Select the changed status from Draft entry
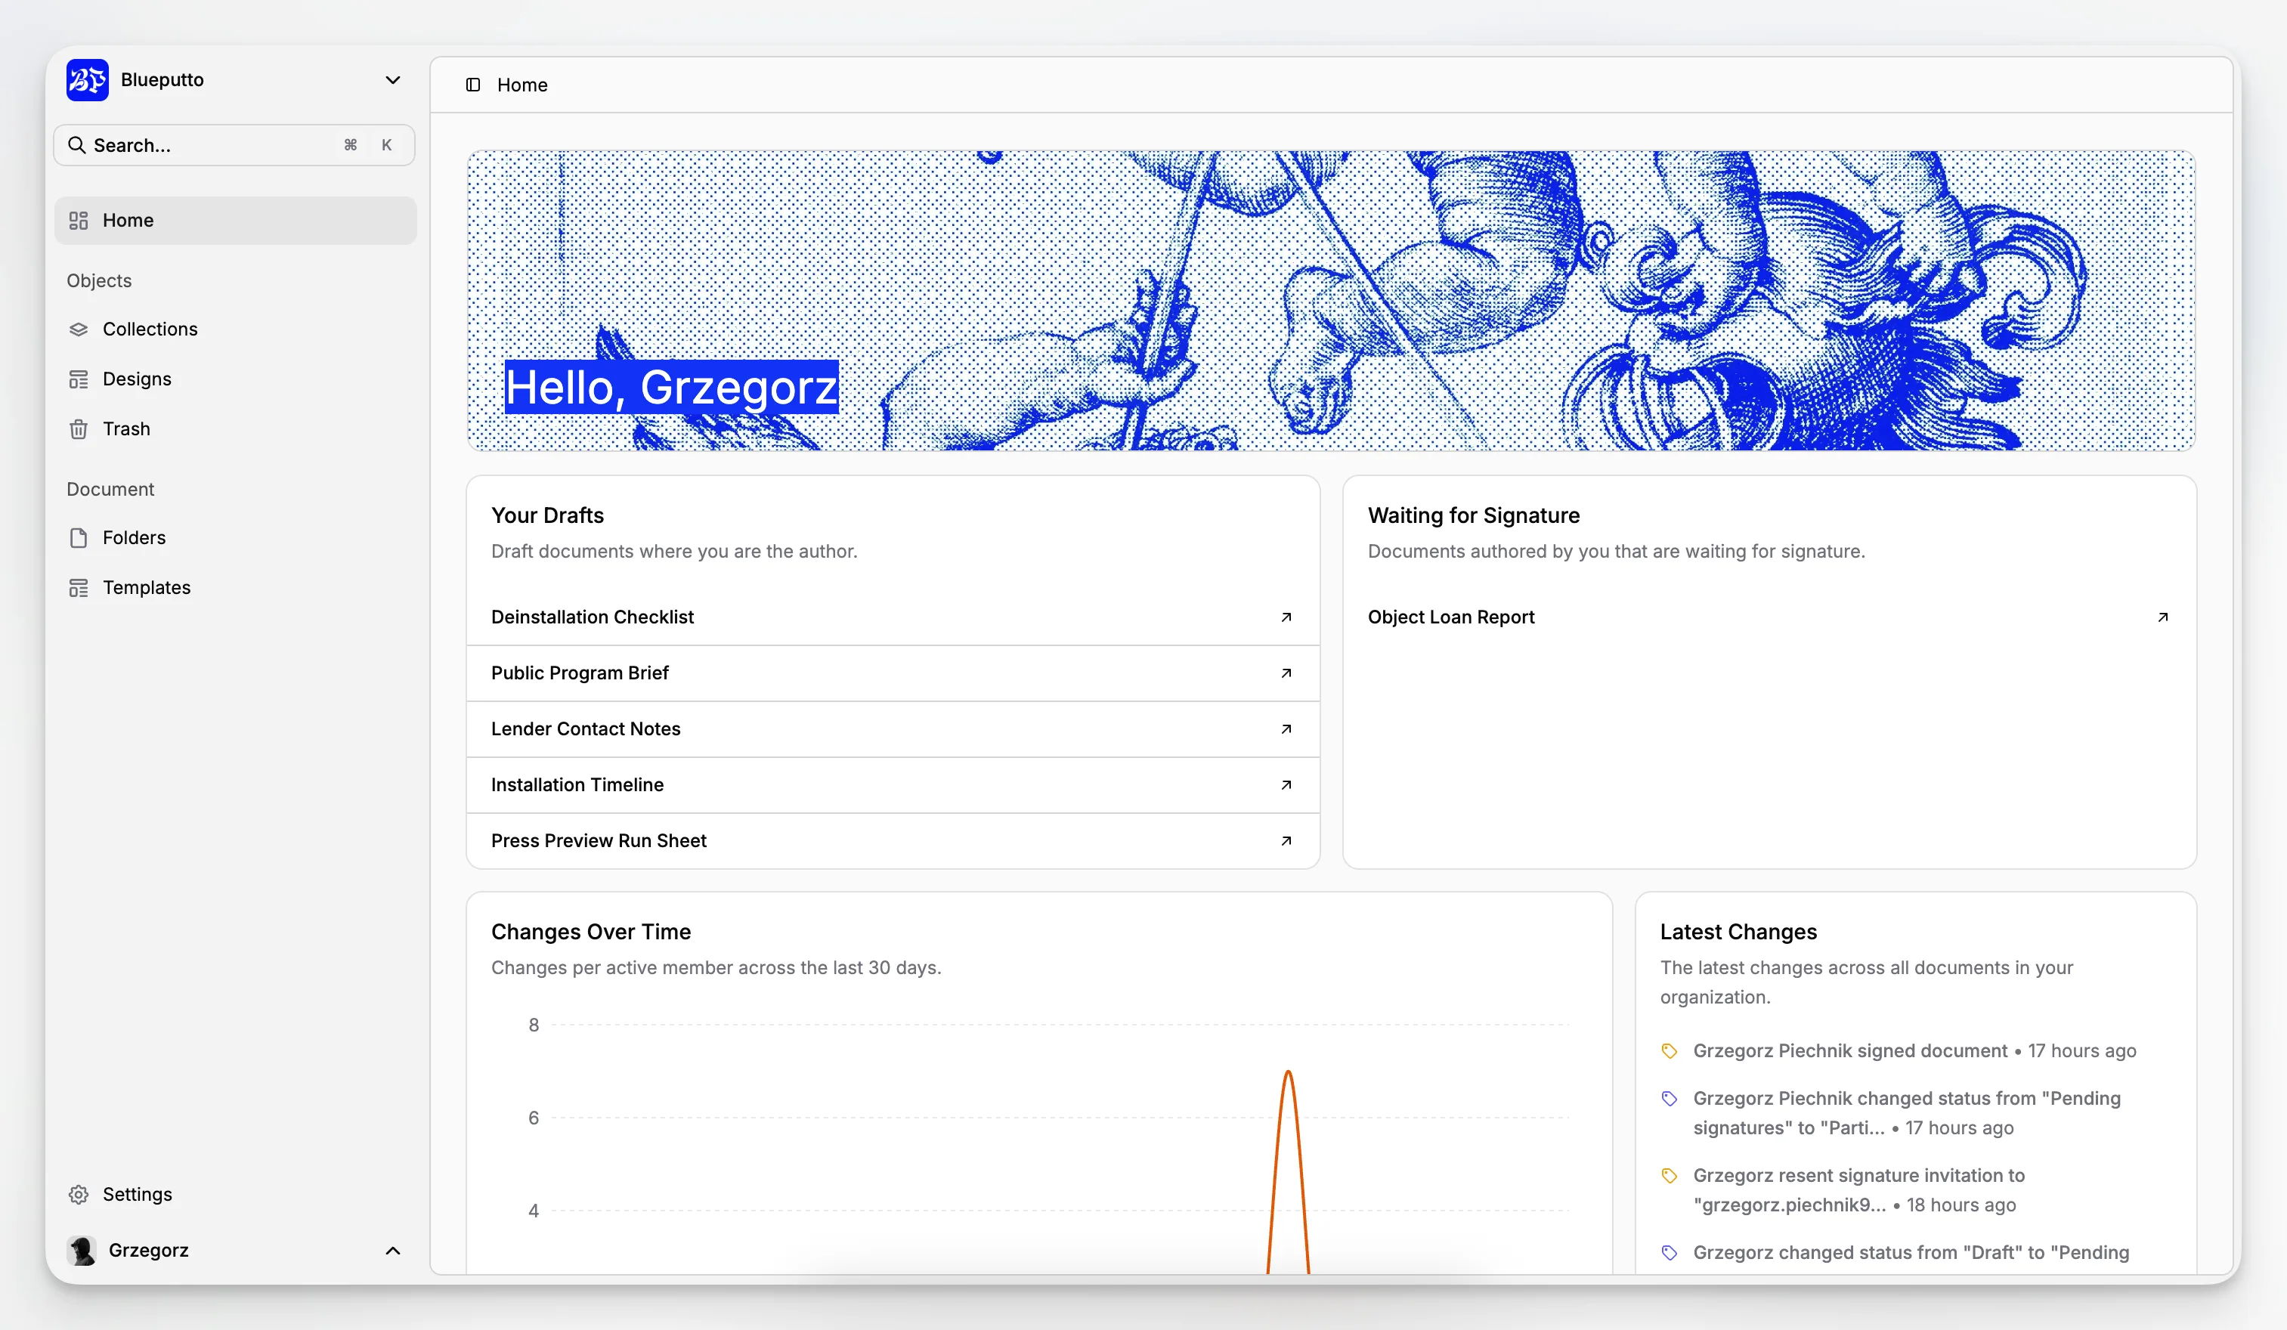 [1911, 1253]
